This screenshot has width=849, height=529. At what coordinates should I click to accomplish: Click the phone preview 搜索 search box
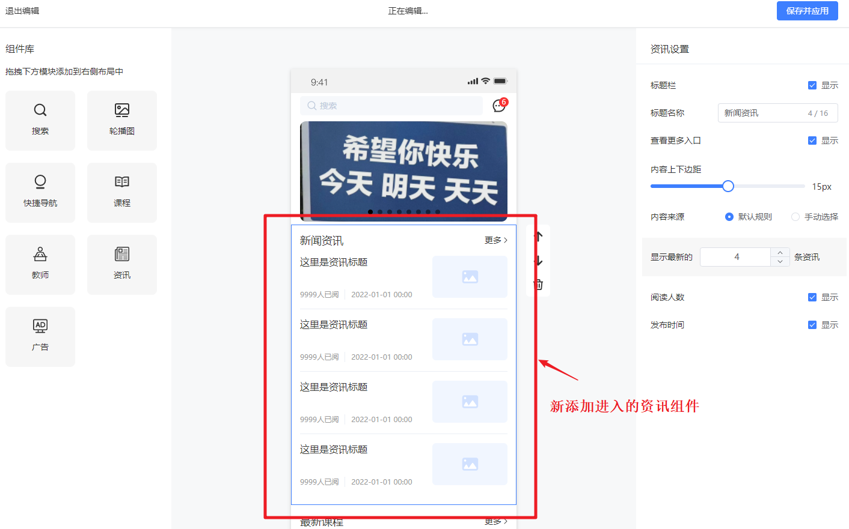(x=391, y=106)
